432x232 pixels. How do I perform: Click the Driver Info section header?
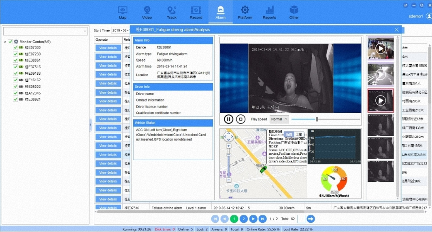pyautogui.click(x=173, y=86)
